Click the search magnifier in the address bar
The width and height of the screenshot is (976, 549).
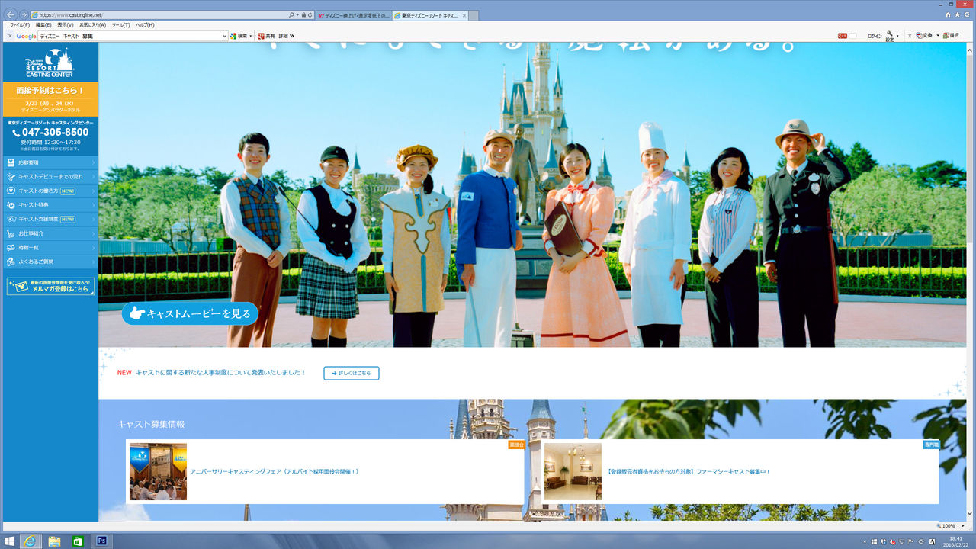click(x=292, y=14)
